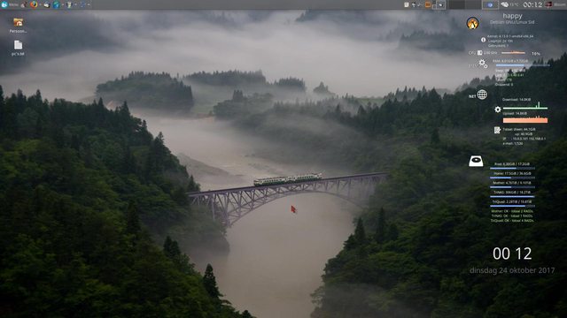Launch Firefox from the top panel

pos(34,4)
